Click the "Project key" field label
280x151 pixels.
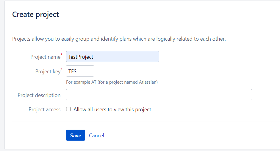pos(48,71)
